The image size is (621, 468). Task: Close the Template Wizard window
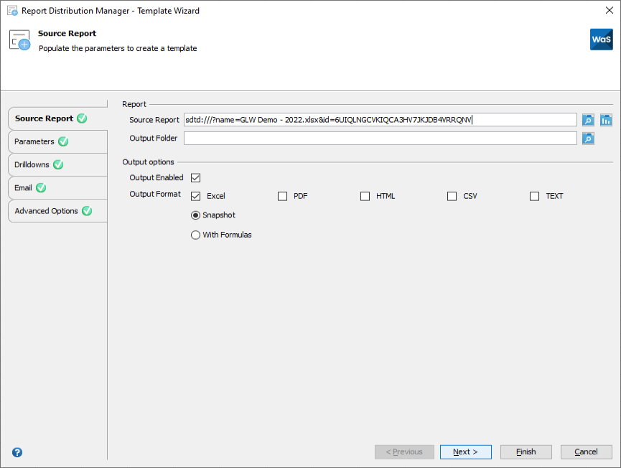(x=609, y=11)
